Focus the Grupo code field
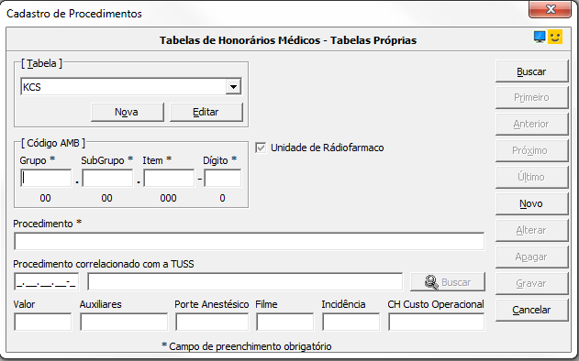The image size is (579, 361). [x=46, y=178]
